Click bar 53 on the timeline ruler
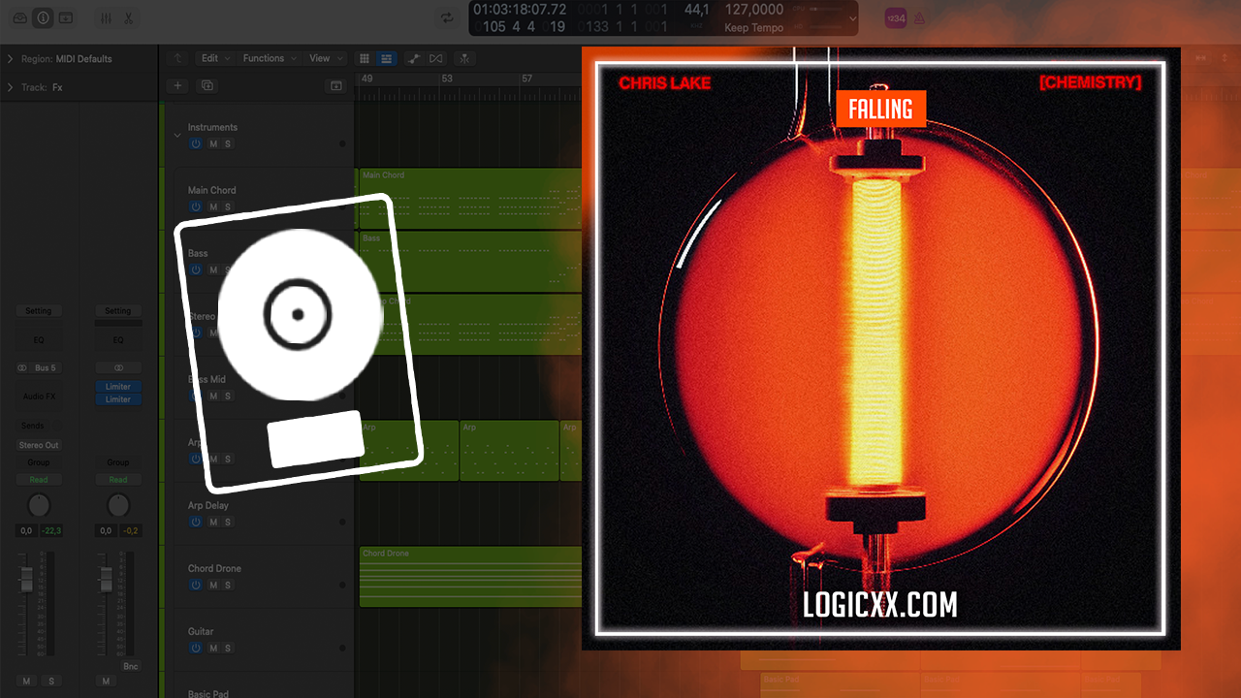 click(x=447, y=79)
